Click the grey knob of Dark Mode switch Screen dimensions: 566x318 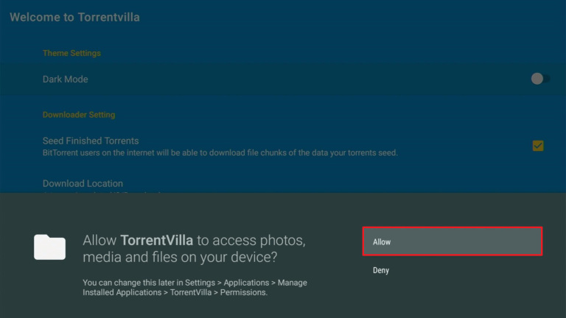coord(537,79)
